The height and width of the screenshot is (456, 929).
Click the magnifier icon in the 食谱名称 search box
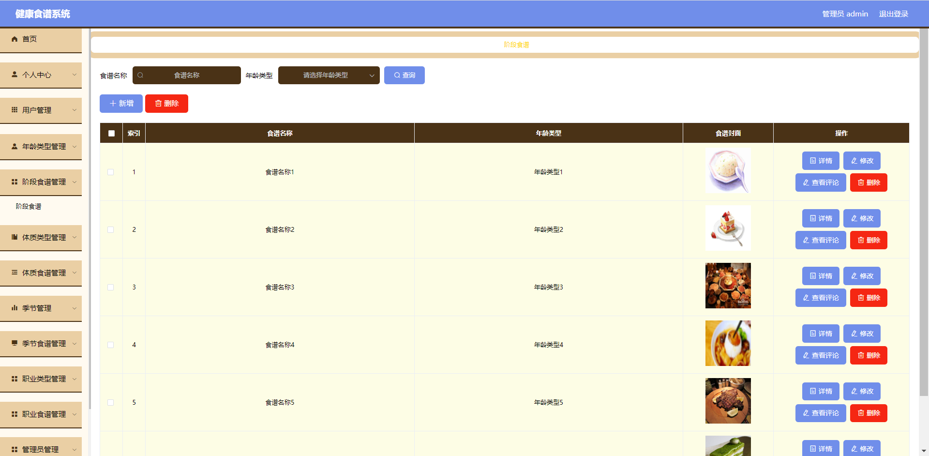(x=140, y=75)
